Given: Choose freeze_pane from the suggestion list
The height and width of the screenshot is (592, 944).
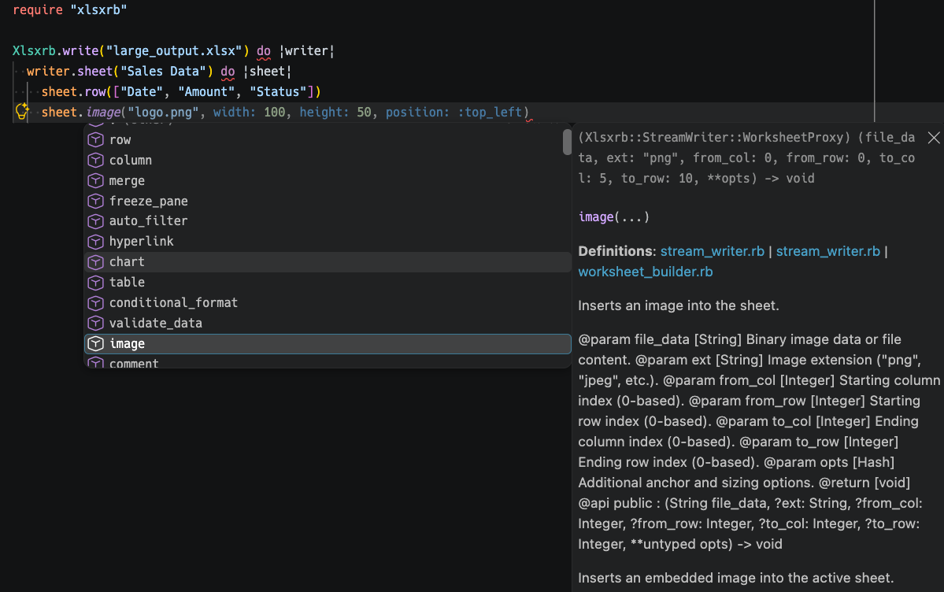Looking at the screenshot, I should [328, 202].
